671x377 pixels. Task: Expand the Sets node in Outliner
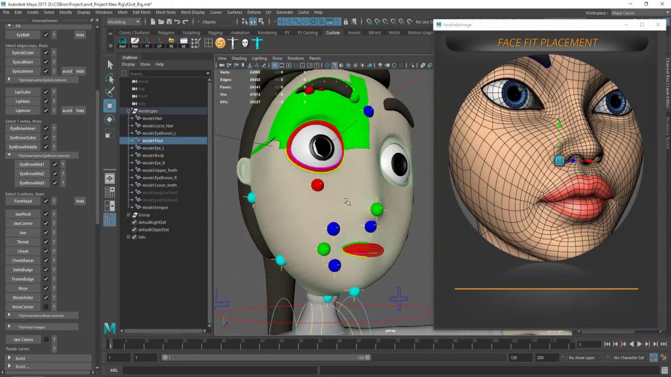point(128,237)
